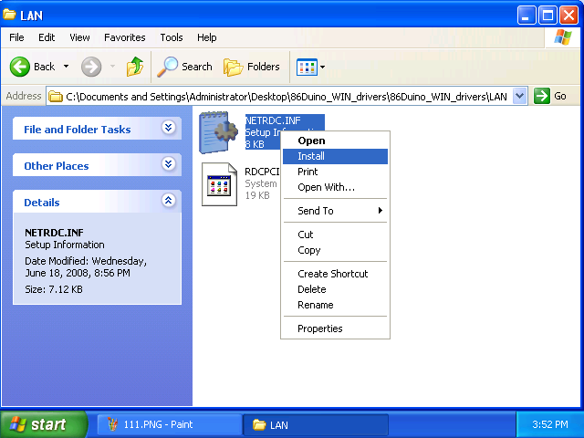
Task: Close the LAN window
Action: 569,16
